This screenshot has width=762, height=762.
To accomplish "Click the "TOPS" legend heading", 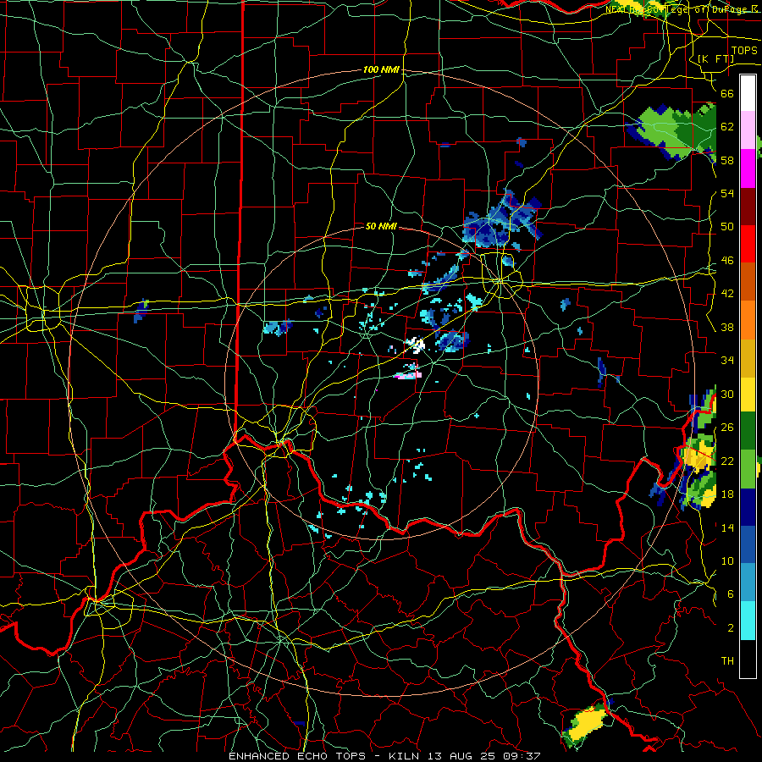I will [x=744, y=51].
